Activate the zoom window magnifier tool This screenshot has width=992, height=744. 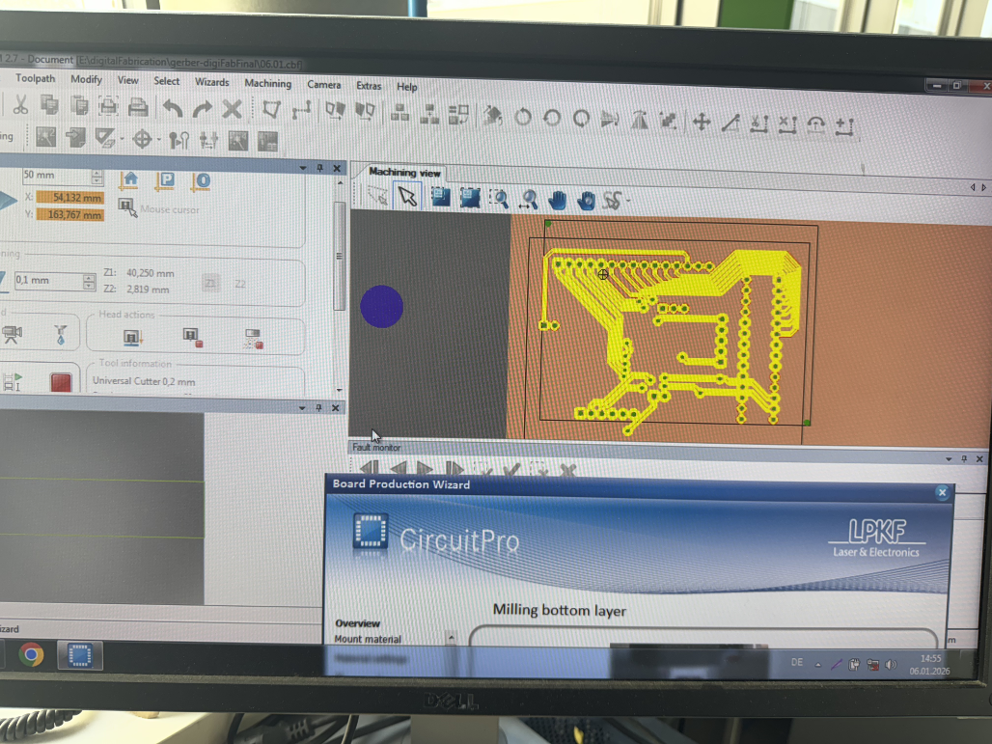tap(499, 199)
